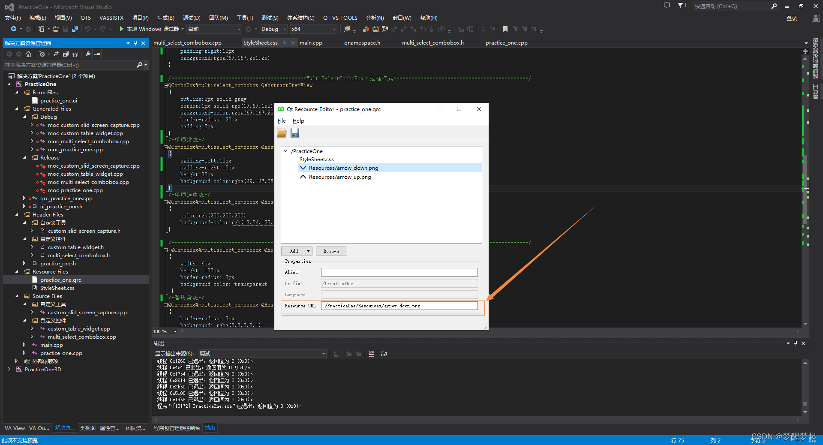Viewport: 823px width, 445px height.
Task: Click the Alias input field
Action: (x=399, y=272)
